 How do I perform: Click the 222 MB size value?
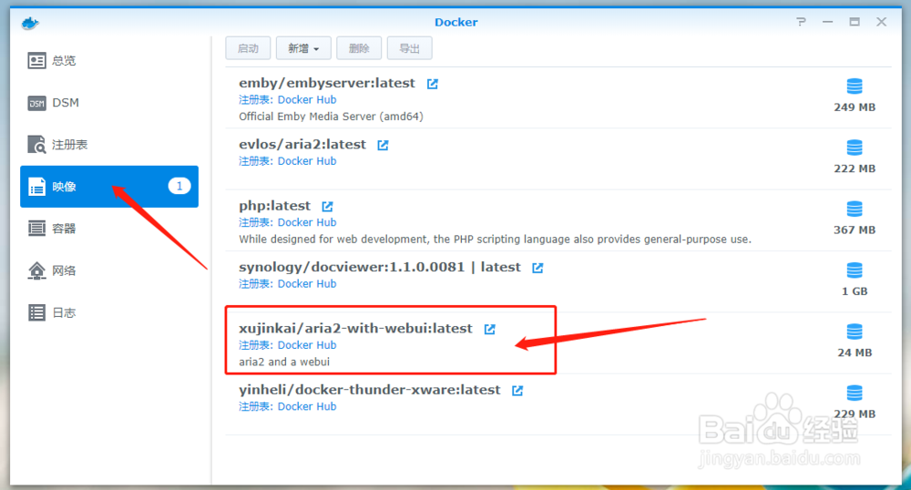[x=855, y=168]
